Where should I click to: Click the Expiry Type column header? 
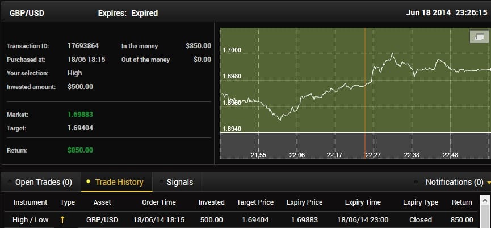coord(421,202)
